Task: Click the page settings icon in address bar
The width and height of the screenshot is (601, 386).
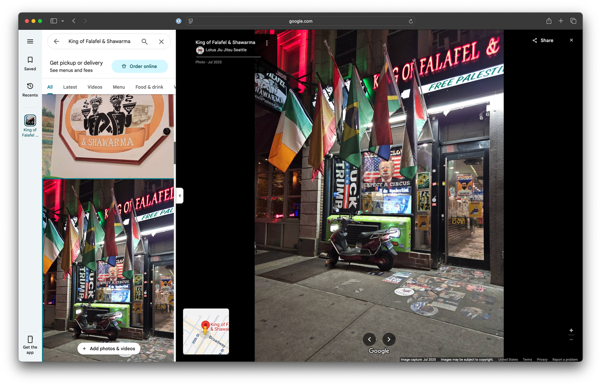Action: point(191,21)
